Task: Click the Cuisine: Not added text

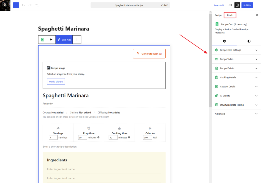Action: pyautogui.click(x=80, y=112)
